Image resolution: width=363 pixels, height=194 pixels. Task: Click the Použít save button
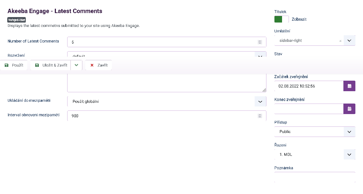click(14, 65)
